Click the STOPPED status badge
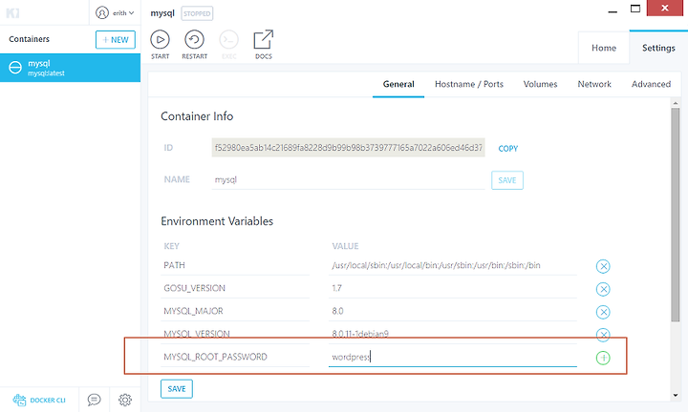The height and width of the screenshot is (412, 688). pos(197,13)
